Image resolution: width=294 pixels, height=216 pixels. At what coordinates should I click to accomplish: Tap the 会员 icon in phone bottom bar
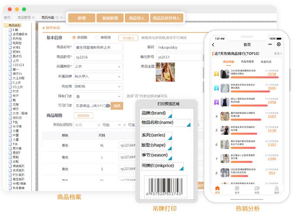pos(257,190)
